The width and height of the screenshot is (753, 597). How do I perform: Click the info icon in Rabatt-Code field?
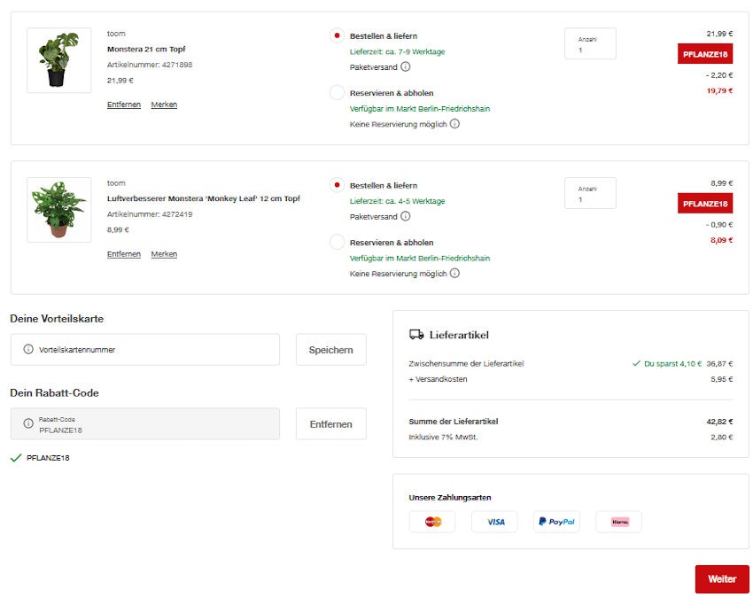27,424
